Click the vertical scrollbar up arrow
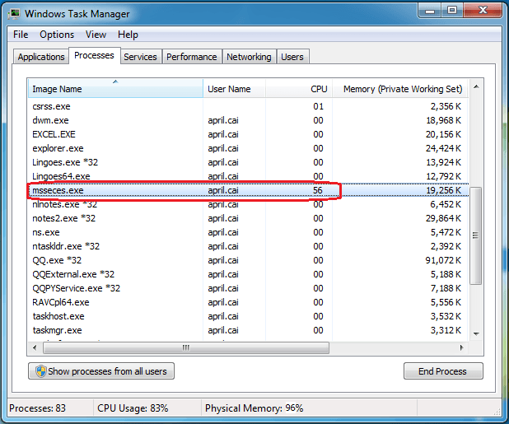Image resolution: width=509 pixels, height=424 pixels. click(476, 86)
